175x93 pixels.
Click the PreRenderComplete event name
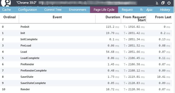click(34, 70)
